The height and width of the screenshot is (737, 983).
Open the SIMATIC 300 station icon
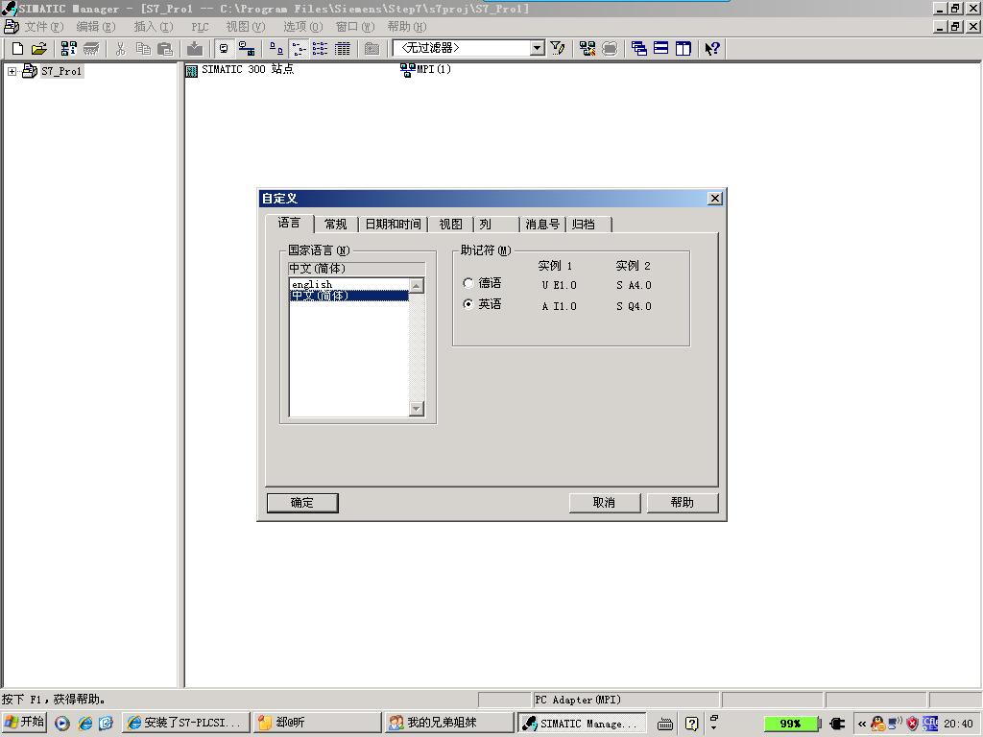pyautogui.click(x=192, y=70)
